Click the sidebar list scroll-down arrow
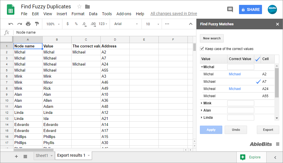 click(277, 118)
